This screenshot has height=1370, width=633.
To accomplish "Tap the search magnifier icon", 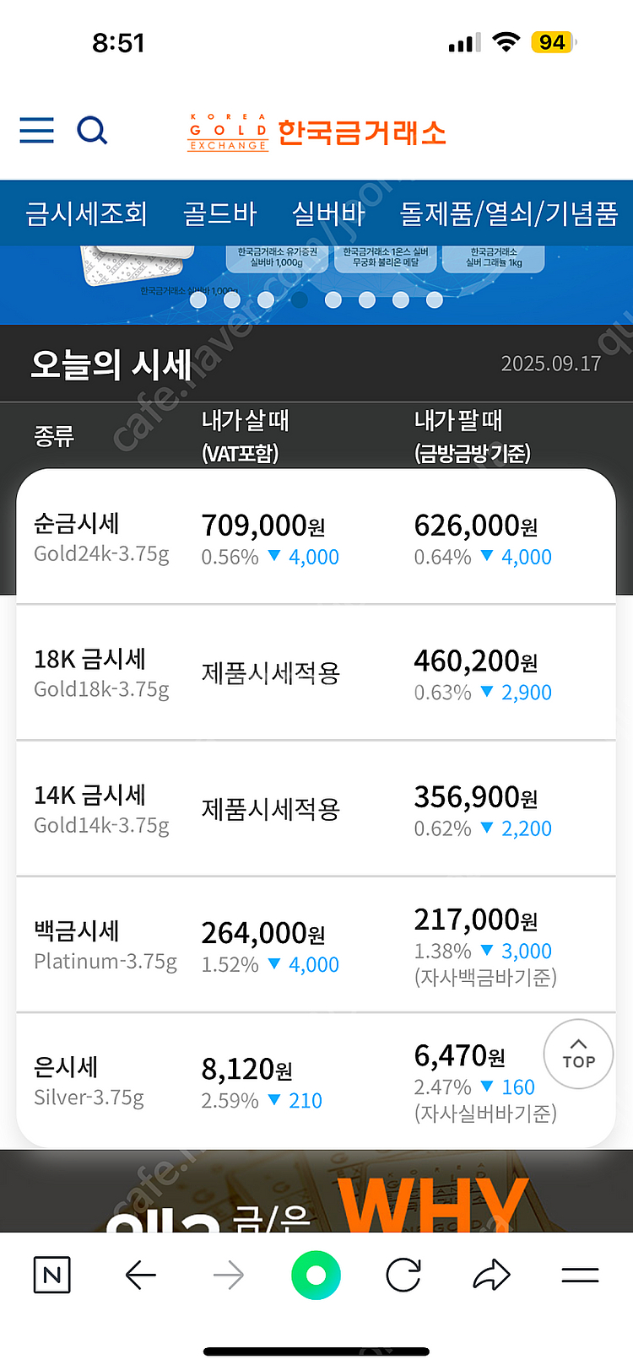I will (92, 131).
